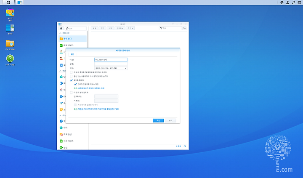Open Indexing Service in the sidebar
Image resolution: width=303 pixels, height=178 pixels.
pos(72,141)
